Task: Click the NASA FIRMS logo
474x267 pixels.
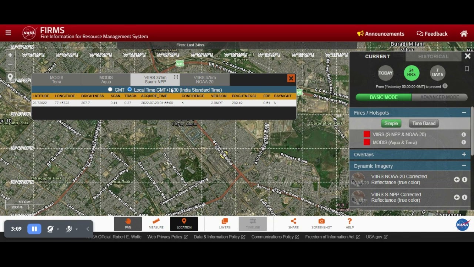Action: coord(29,33)
